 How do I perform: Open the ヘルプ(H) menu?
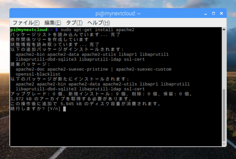click(99, 23)
